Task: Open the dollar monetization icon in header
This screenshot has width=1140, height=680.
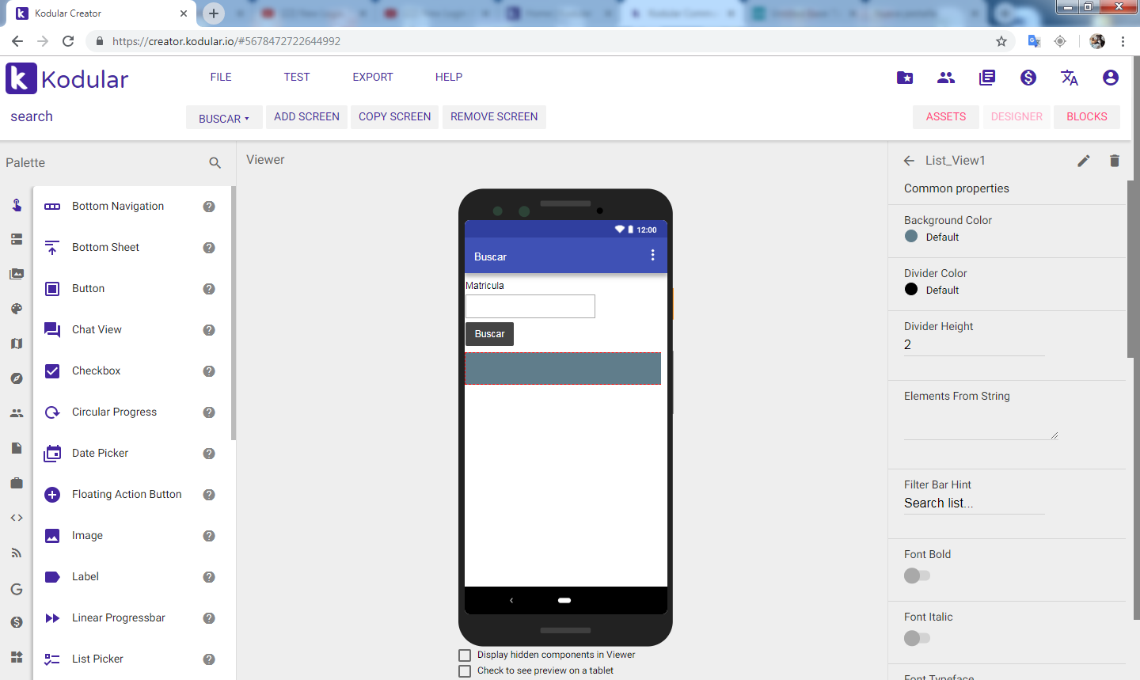Action: (1028, 78)
